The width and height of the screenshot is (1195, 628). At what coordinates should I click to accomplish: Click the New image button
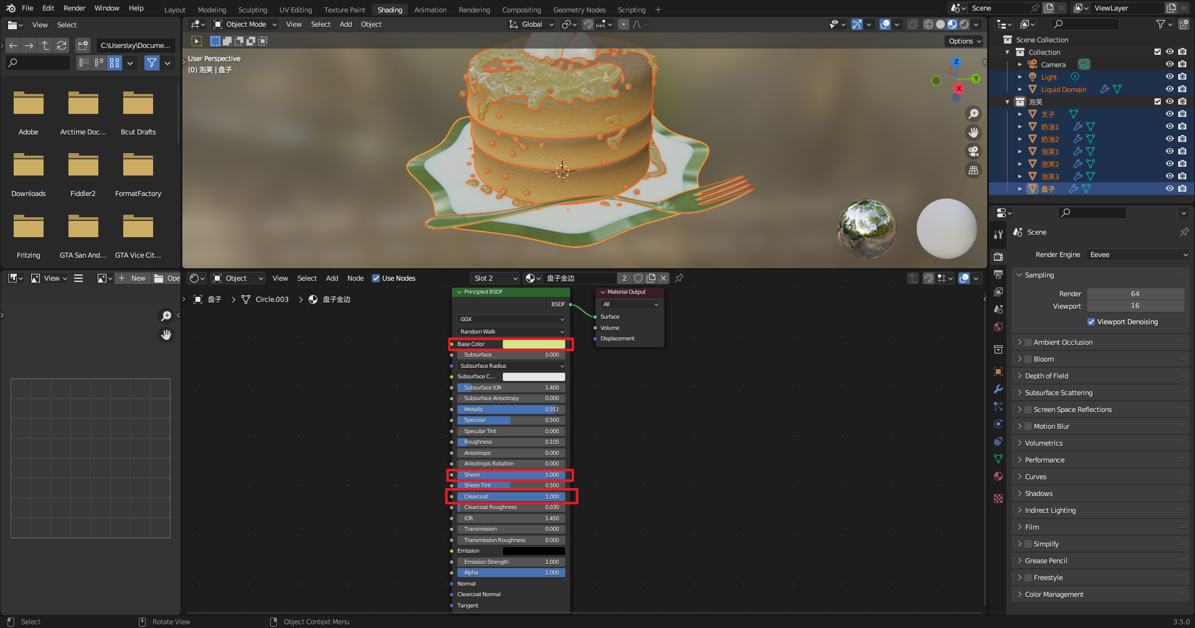coord(132,278)
